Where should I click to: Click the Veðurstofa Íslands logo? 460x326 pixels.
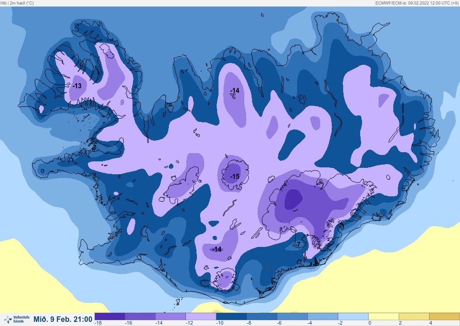tap(17, 319)
